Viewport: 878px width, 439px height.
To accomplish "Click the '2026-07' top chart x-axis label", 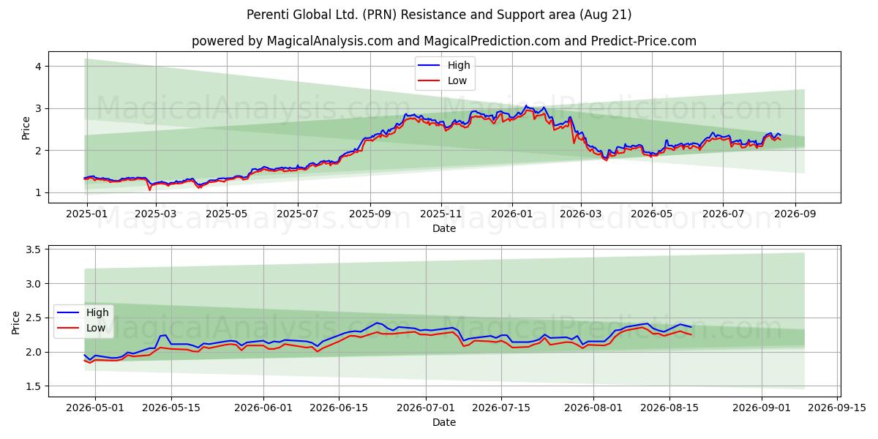I will [x=723, y=214].
